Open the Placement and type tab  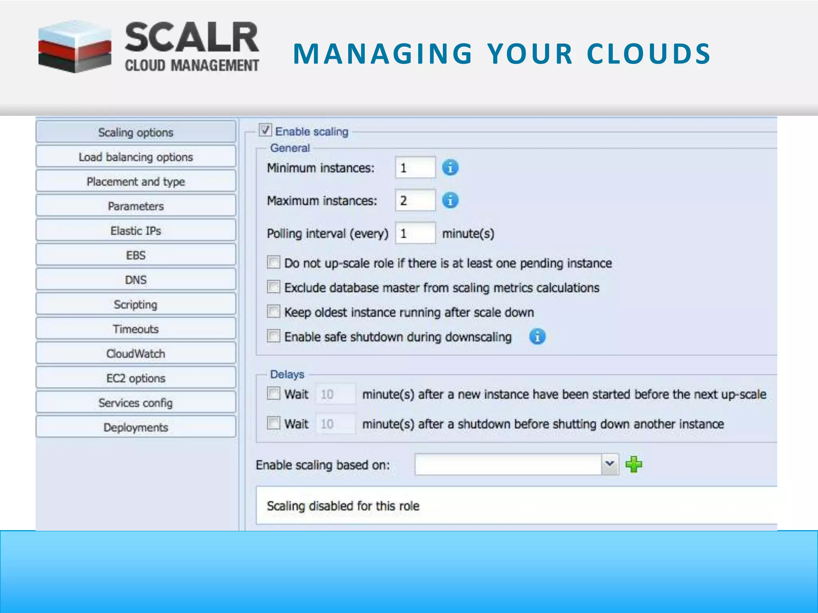coord(136,182)
